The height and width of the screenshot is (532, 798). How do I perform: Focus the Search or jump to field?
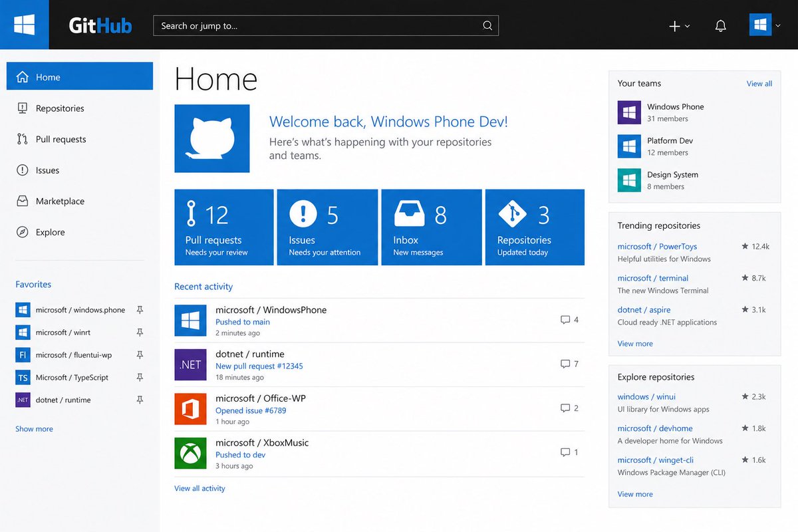click(326, 26)
